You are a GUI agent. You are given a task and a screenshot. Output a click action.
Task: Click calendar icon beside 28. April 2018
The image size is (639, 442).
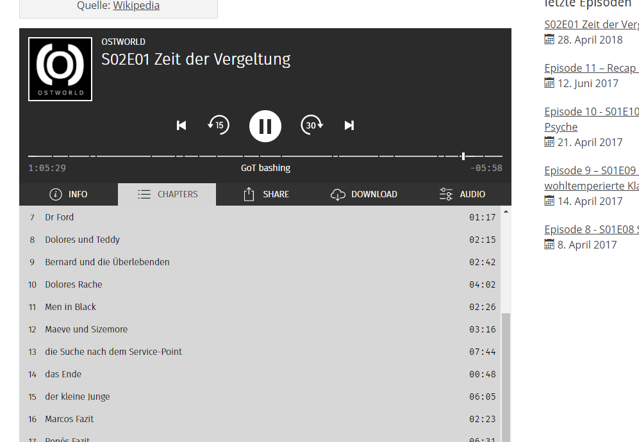549,40
